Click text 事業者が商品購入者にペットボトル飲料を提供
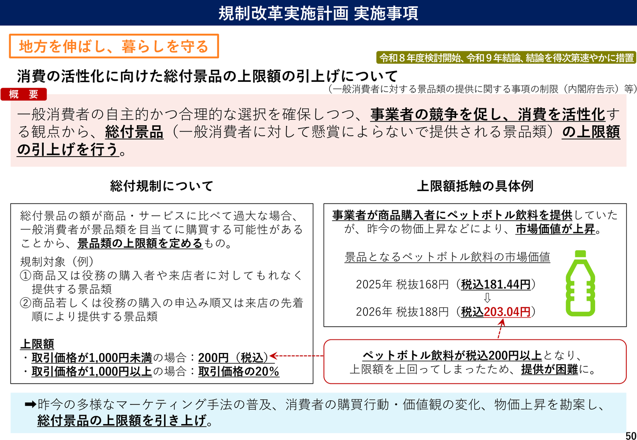The width and height of the screenshot is (637, 440). (452, 215)
